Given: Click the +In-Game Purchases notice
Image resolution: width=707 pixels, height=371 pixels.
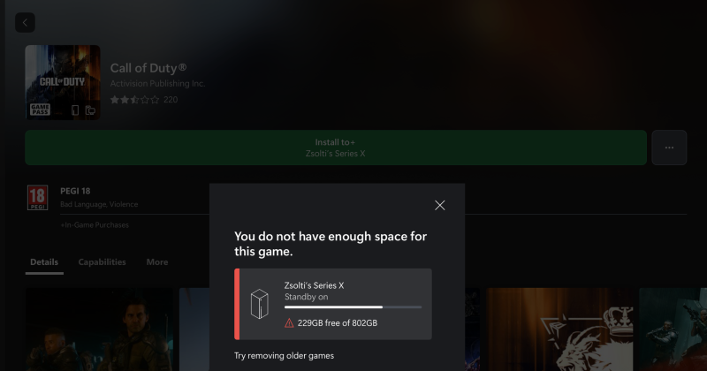Looking at the screenshot, I should pyautogui.click(x=95, y=225).
